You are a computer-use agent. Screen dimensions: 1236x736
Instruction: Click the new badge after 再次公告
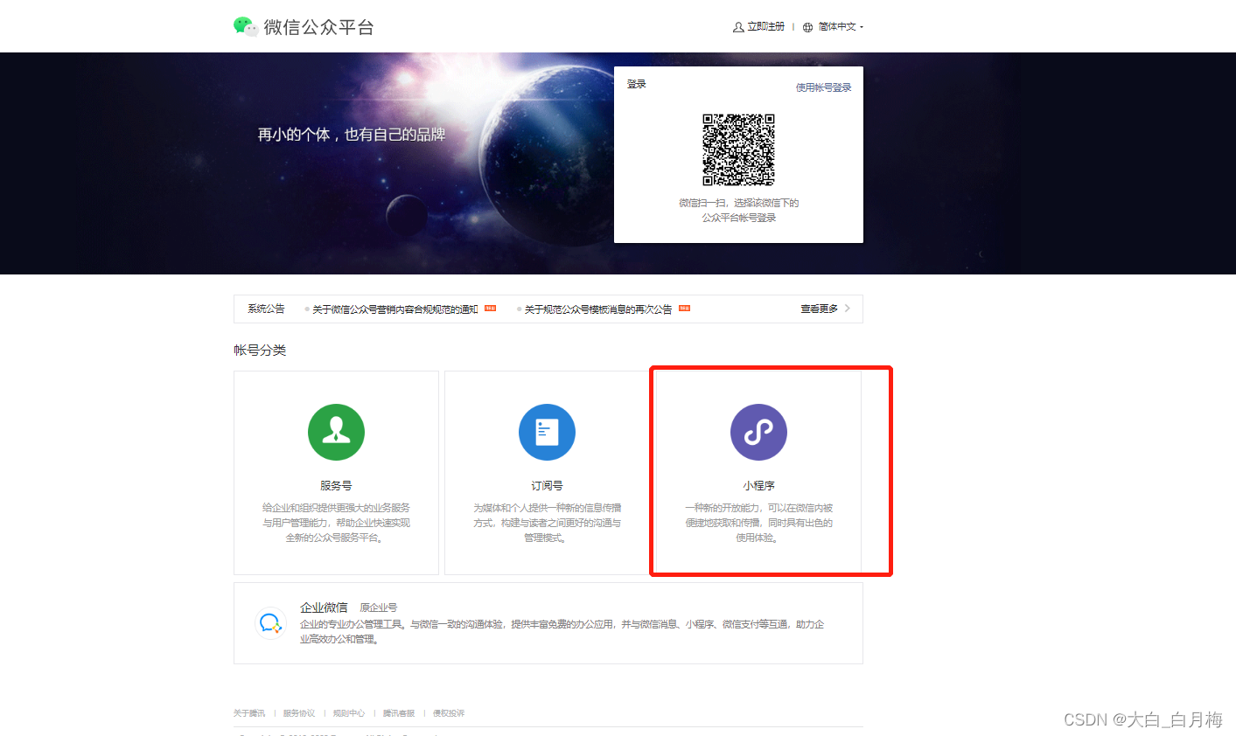(685, 308)
